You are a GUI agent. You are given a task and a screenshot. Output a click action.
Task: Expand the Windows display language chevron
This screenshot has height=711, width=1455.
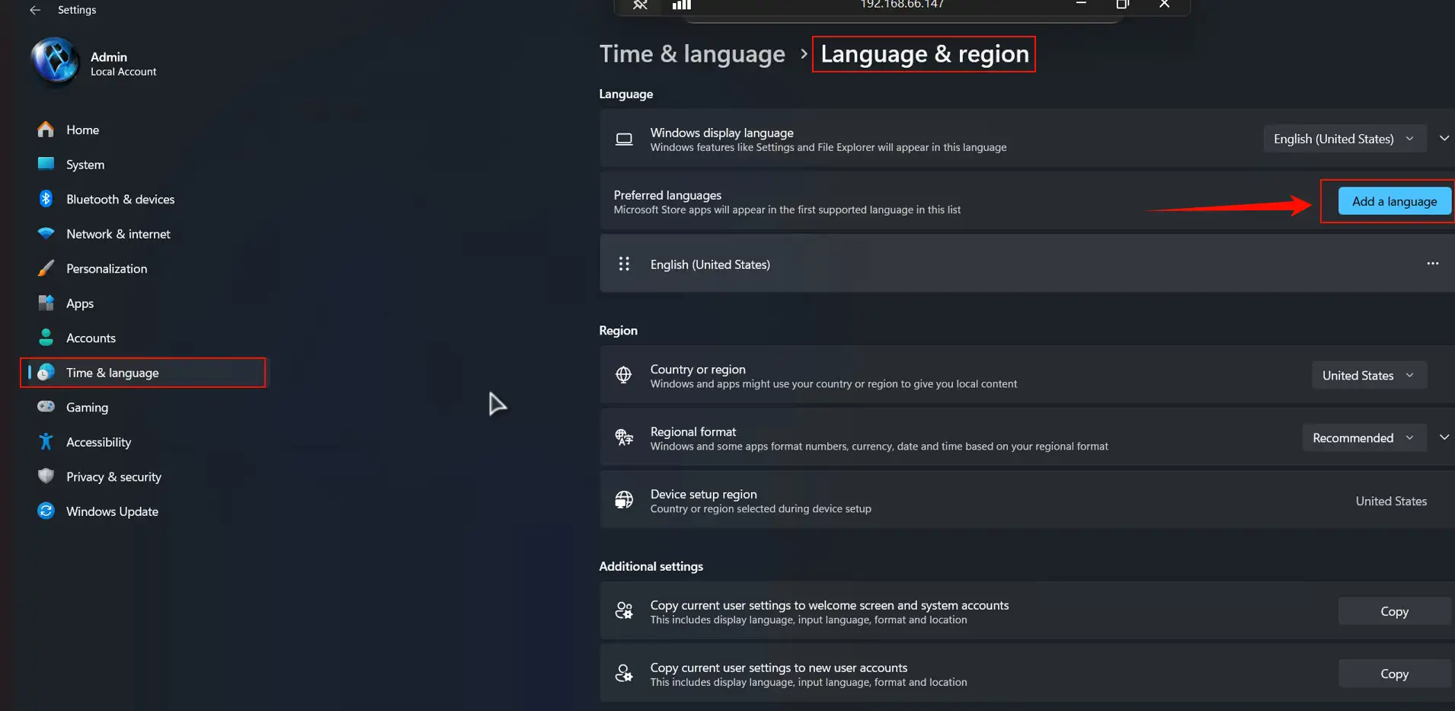(1444, 138)
